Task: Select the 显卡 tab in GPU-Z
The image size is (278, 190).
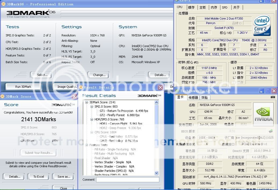Action: (180, 97)
